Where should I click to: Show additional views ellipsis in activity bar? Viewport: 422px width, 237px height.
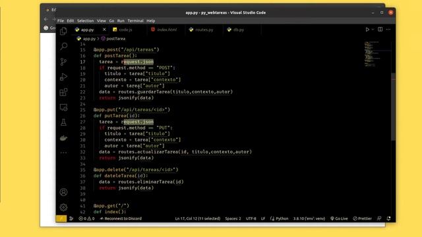(x=63, y=153)
